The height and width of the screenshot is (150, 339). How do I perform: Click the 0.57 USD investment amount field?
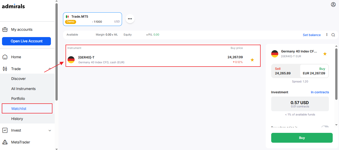[300, 104]
